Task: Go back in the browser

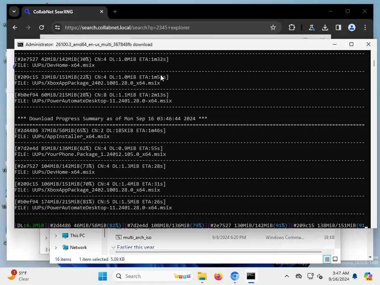Action: click(x=15, y=27)
